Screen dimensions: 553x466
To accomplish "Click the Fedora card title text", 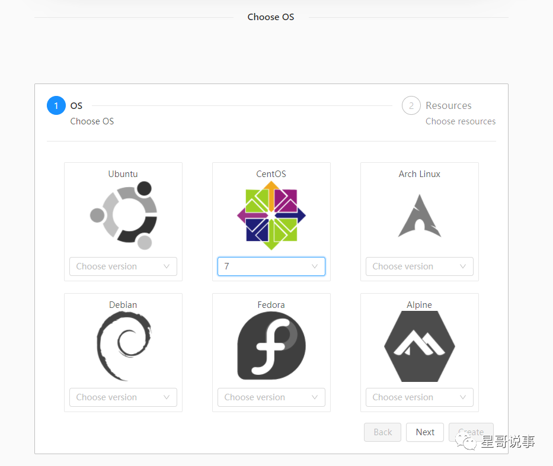I will click(271, 305).
